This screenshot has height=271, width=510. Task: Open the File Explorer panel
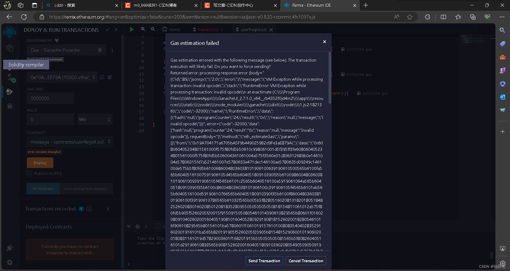[10, 48]
